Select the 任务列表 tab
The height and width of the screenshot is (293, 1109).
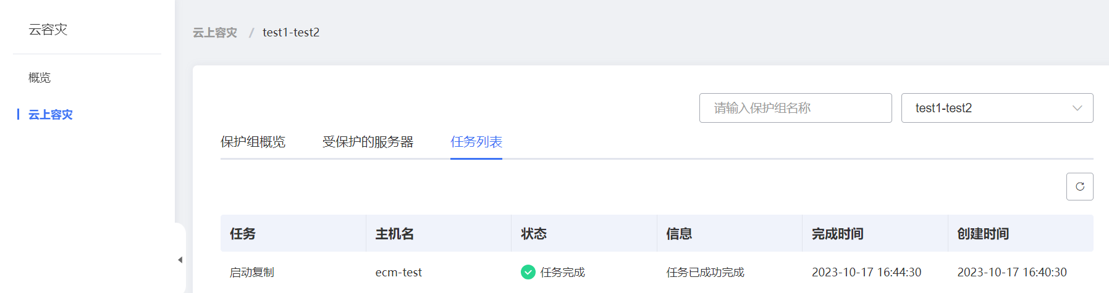[x=476, y=142]
